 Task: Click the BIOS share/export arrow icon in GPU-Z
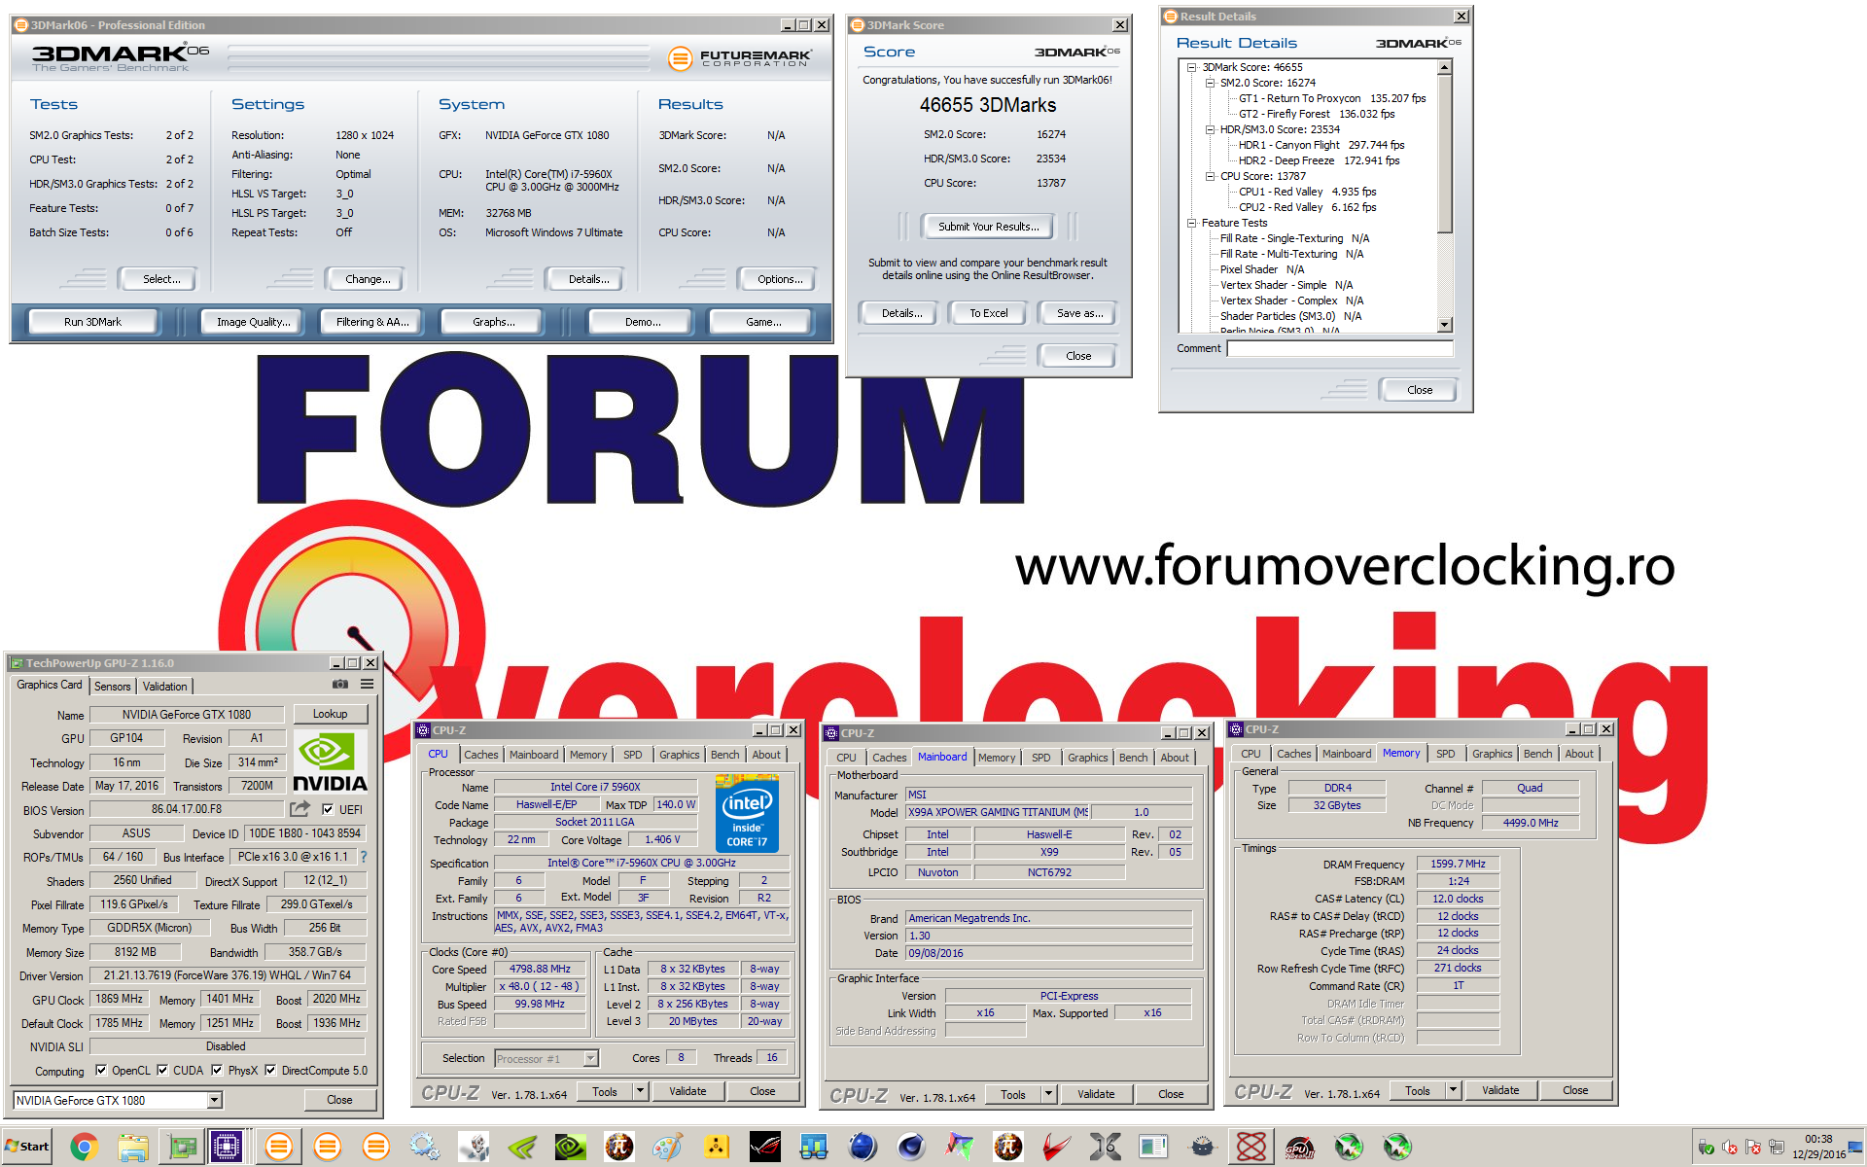300,809
